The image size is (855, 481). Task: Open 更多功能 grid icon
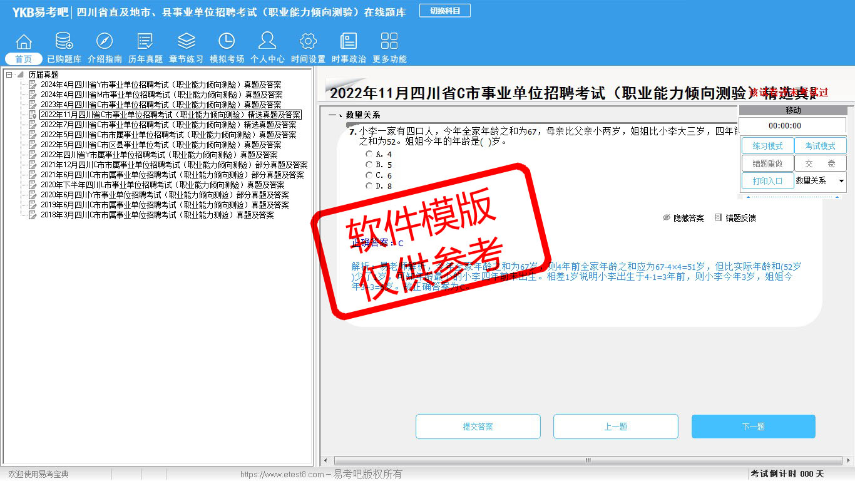click(x=389, y=42)
